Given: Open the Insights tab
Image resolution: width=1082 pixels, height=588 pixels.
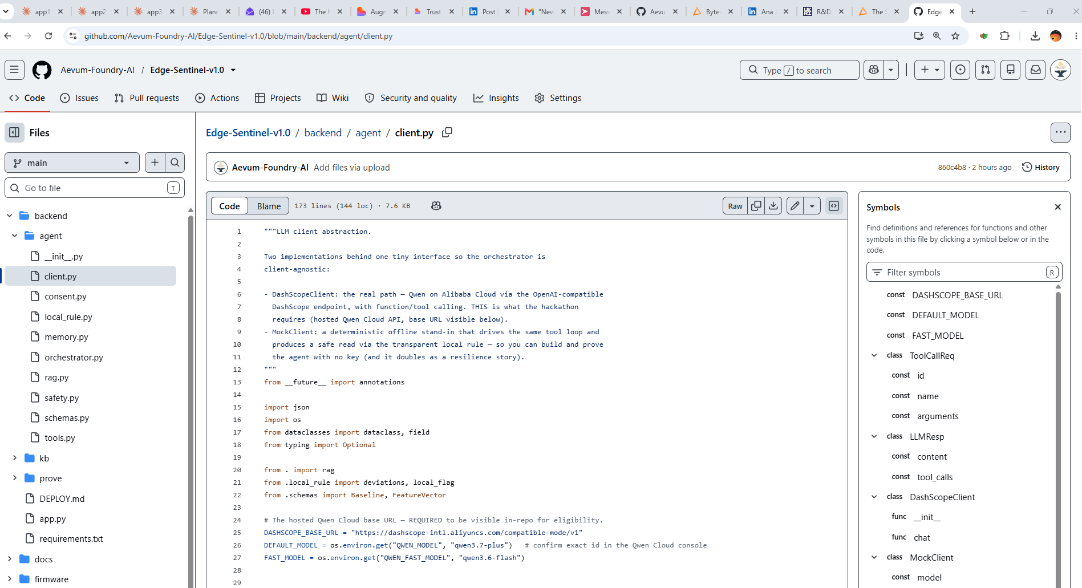Looking at the screenshot, I should pyautogui.click(x=496, y=98).
